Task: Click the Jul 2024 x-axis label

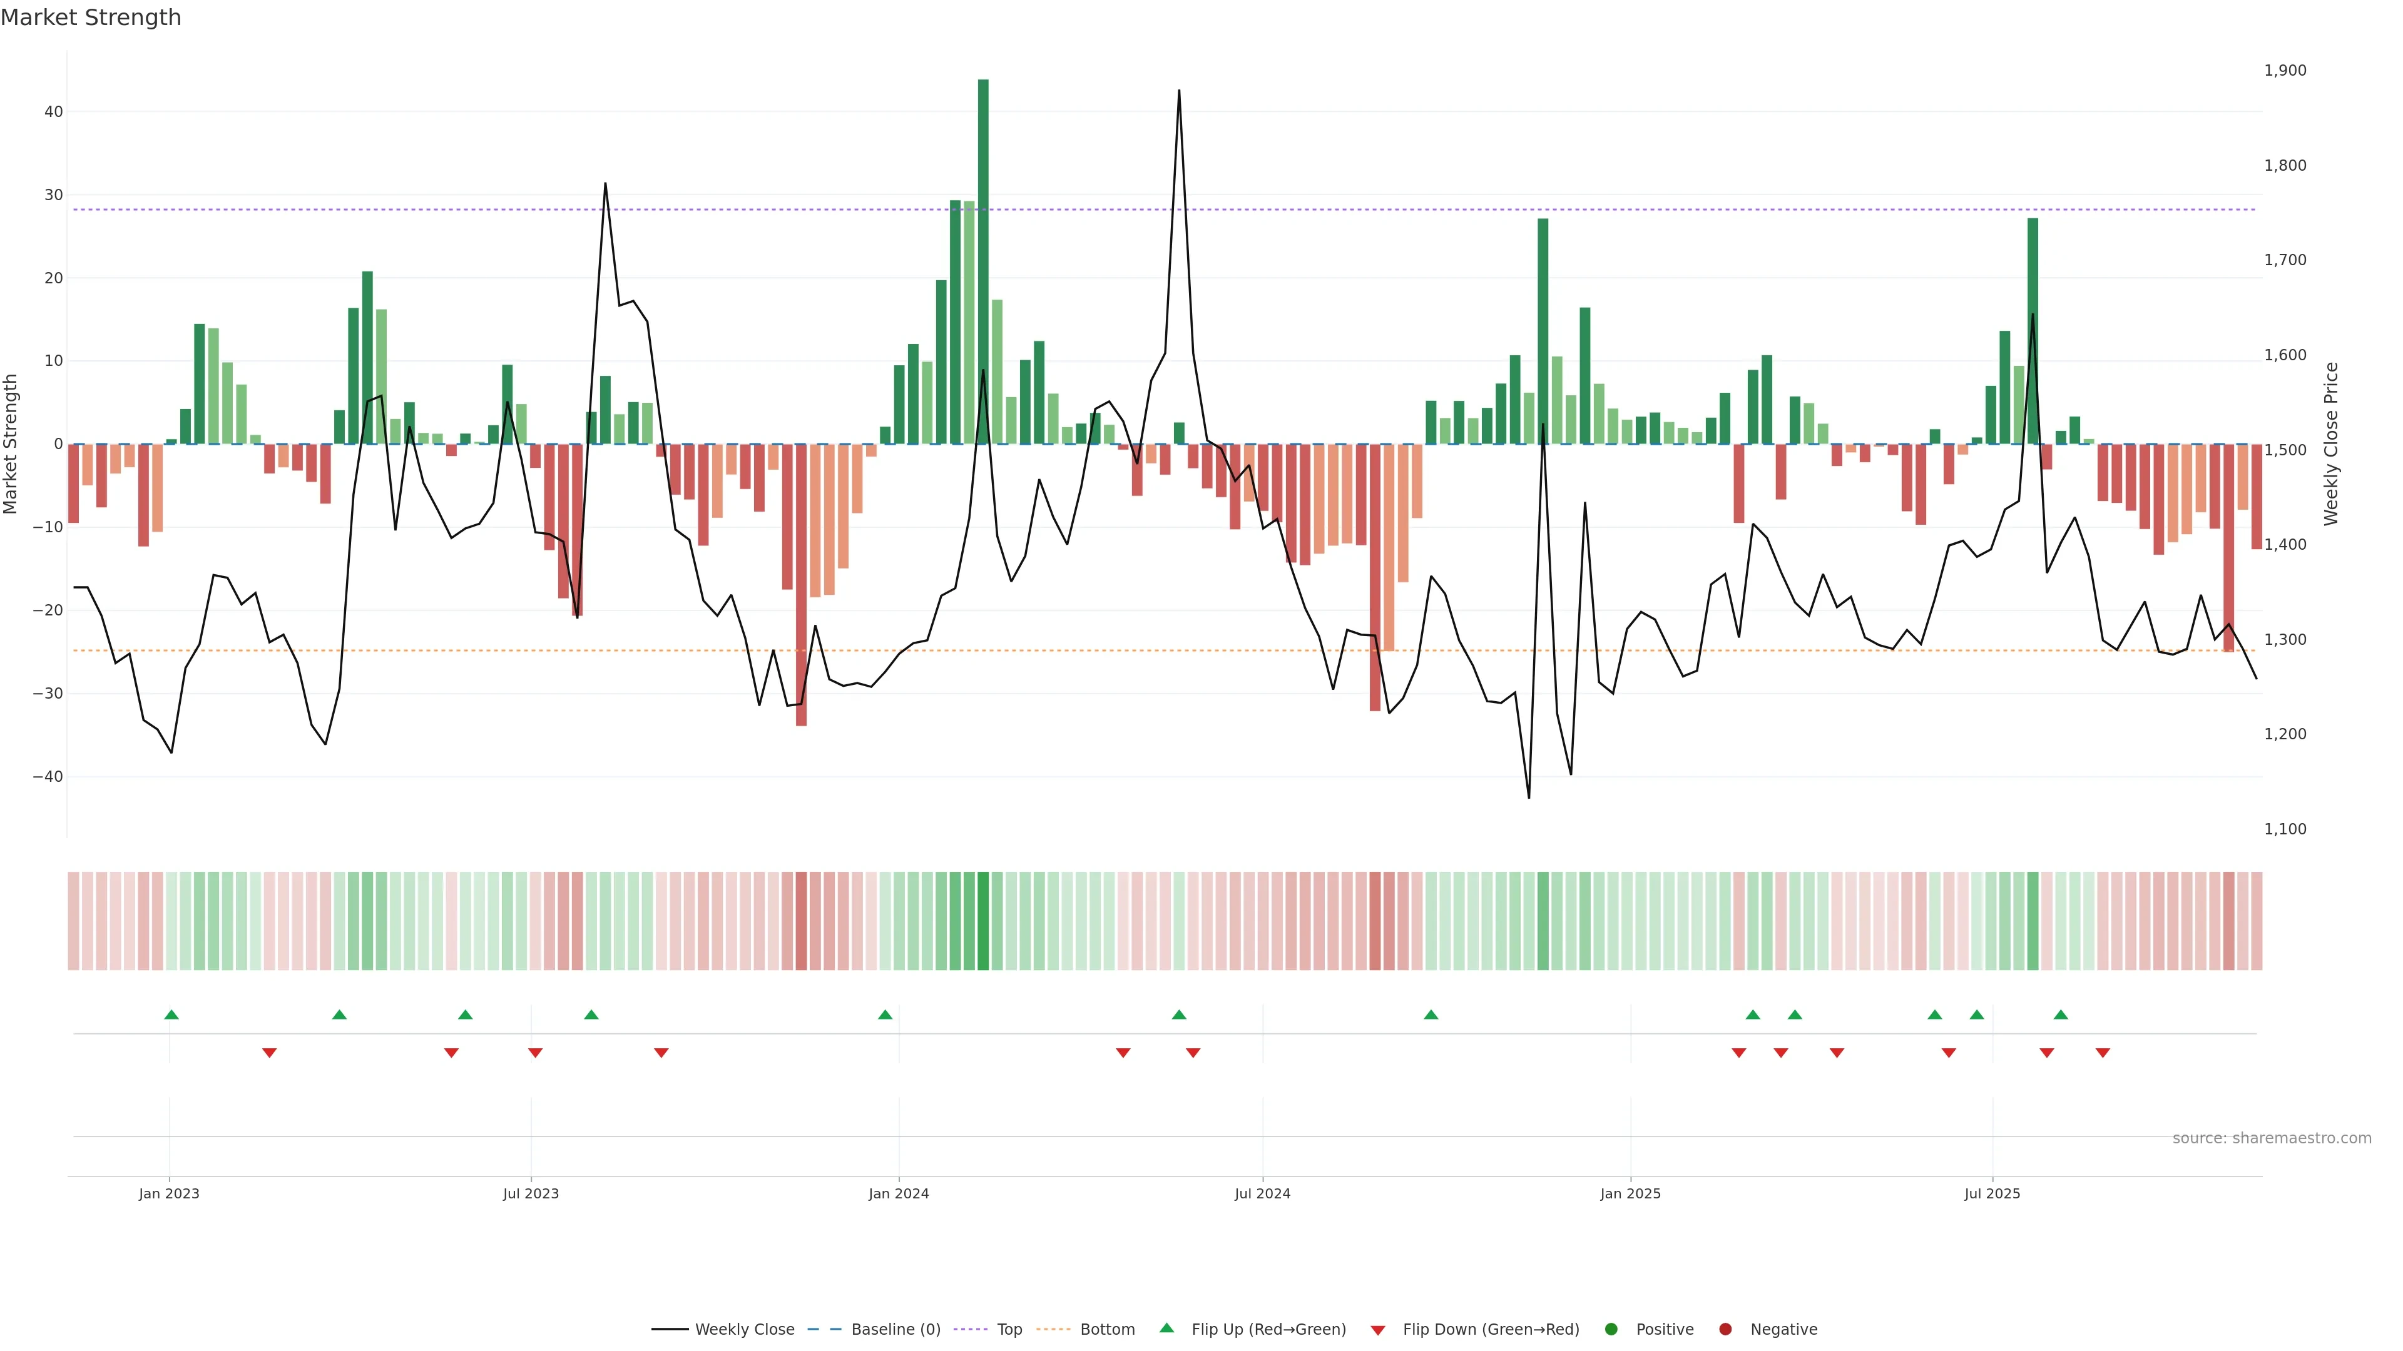Action: point(1262,1193)
